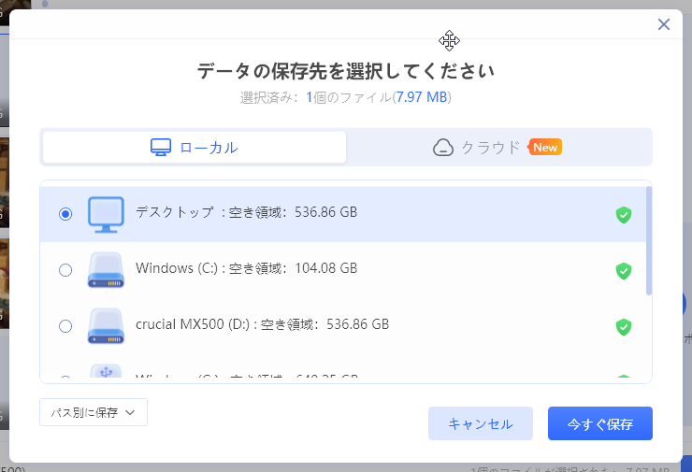This screenshot has height=472, width=692.
Task: Click the drive list vertical scrollbar
Action: pyautogui.click(x=649, y=240)
